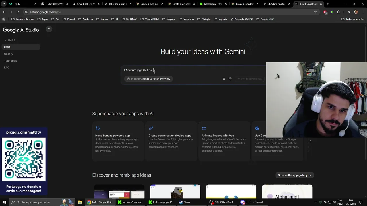Open the taskbar volume speaker icon
Image resolution: width=367 pixels, height=206 pixels.
pos(334,202)
